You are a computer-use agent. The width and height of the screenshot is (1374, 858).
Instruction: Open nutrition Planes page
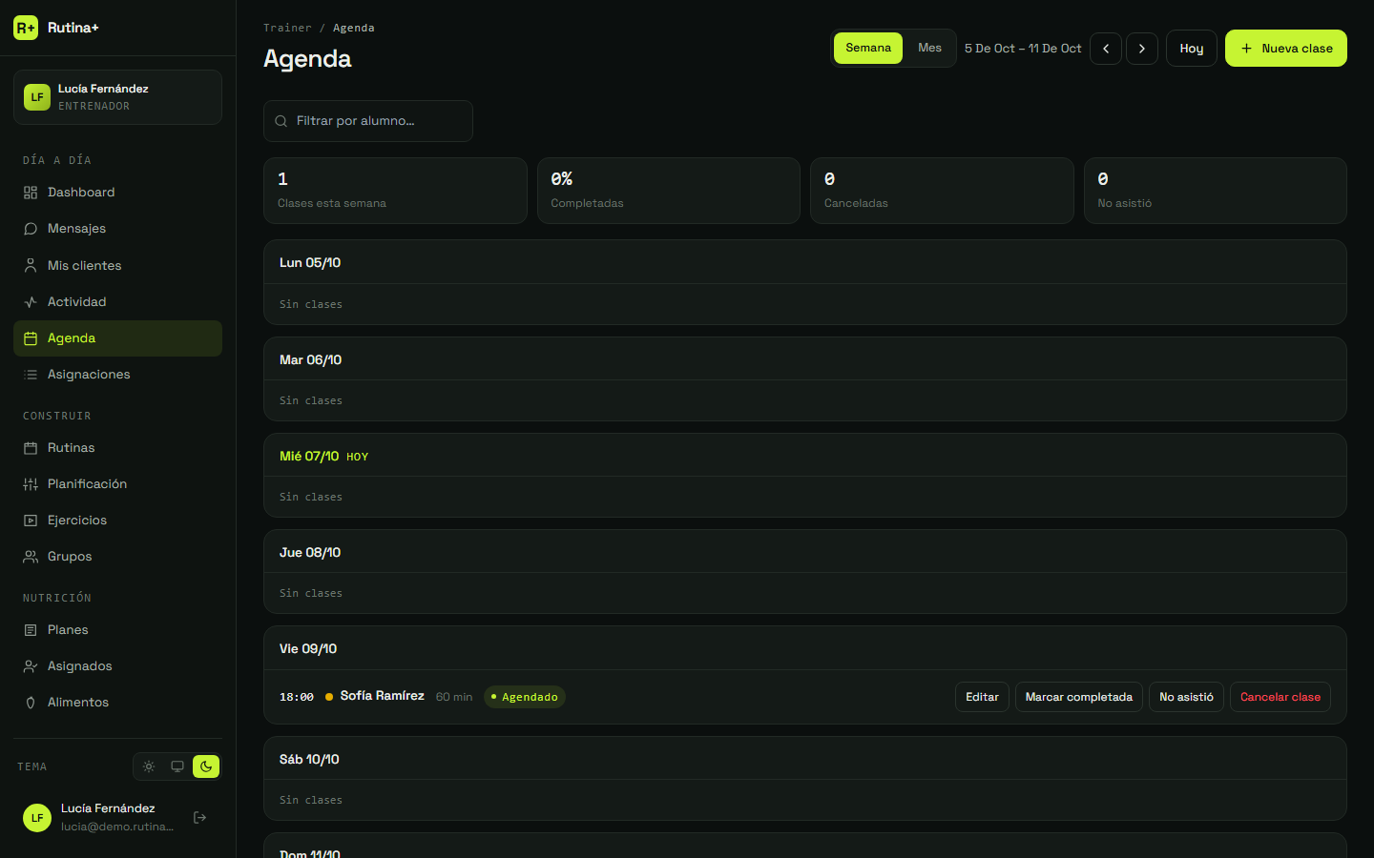tap(117, 630)
